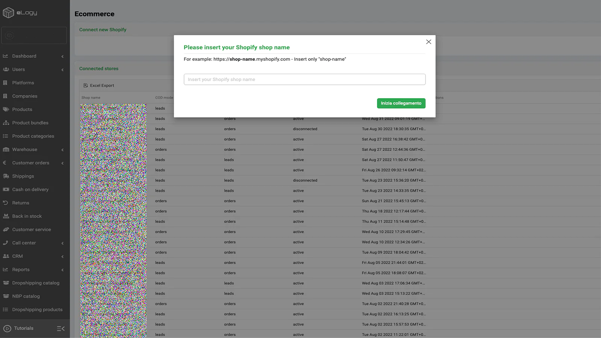Click the Back in stock boxes icon

pyautogui.click(x=6, y=216)
